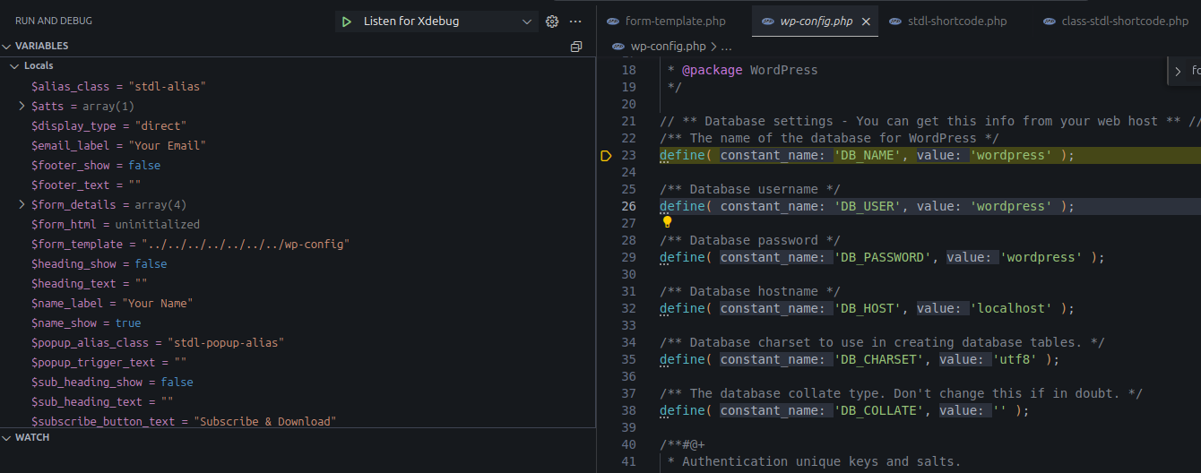Open launch.json via the gear icon
Viewport: 1201px width, 473px height.
point(552,21)
